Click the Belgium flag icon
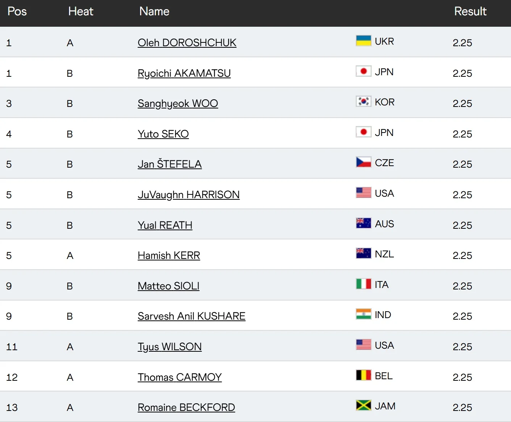 pos(363,375)
